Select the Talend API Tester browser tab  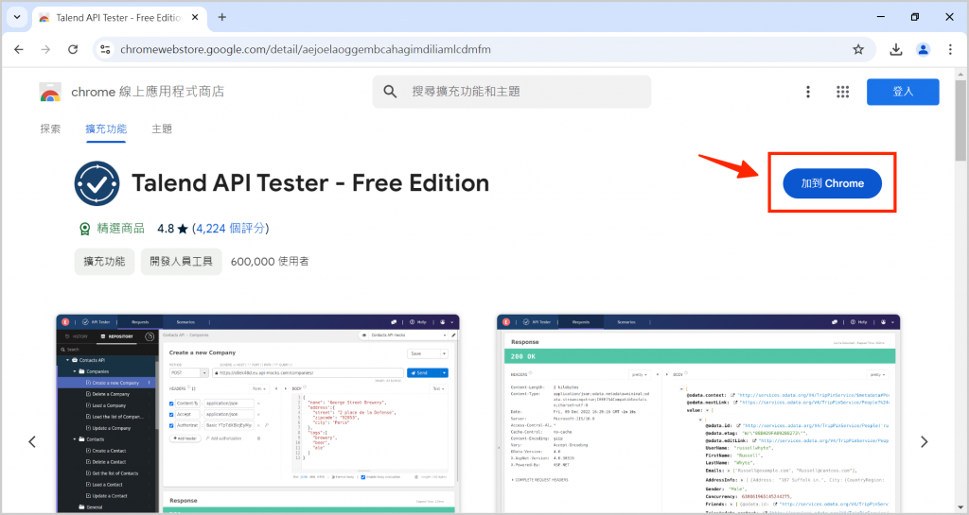[118, 17]
